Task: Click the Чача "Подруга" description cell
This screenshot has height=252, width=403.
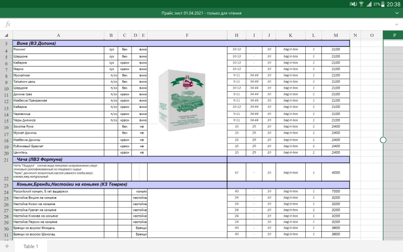Action: click(x=58, y=172)
